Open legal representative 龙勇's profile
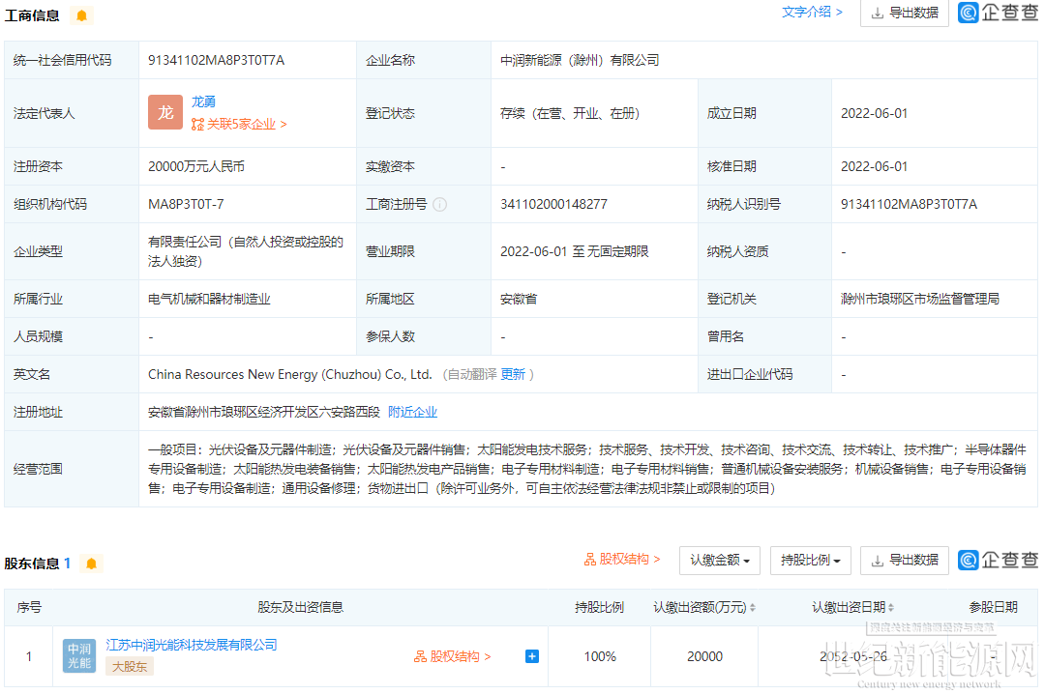 (203, 101)
